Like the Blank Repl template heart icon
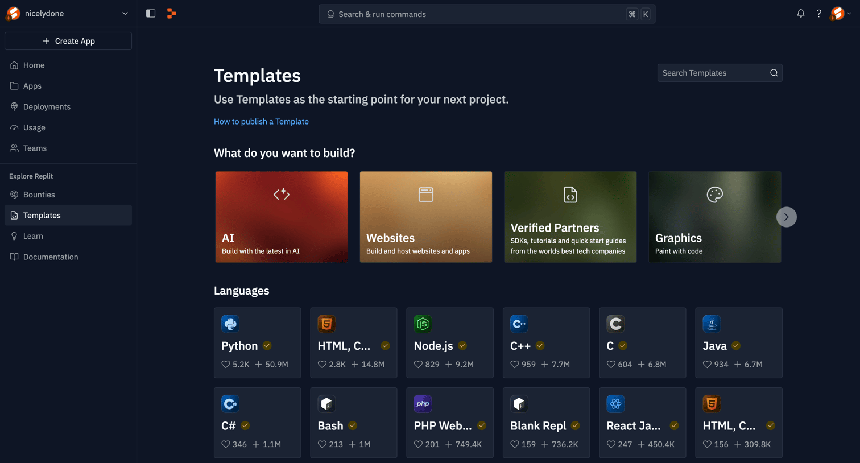Image resolution: width=860 pixels, height=463 pixels. [515, 444]
